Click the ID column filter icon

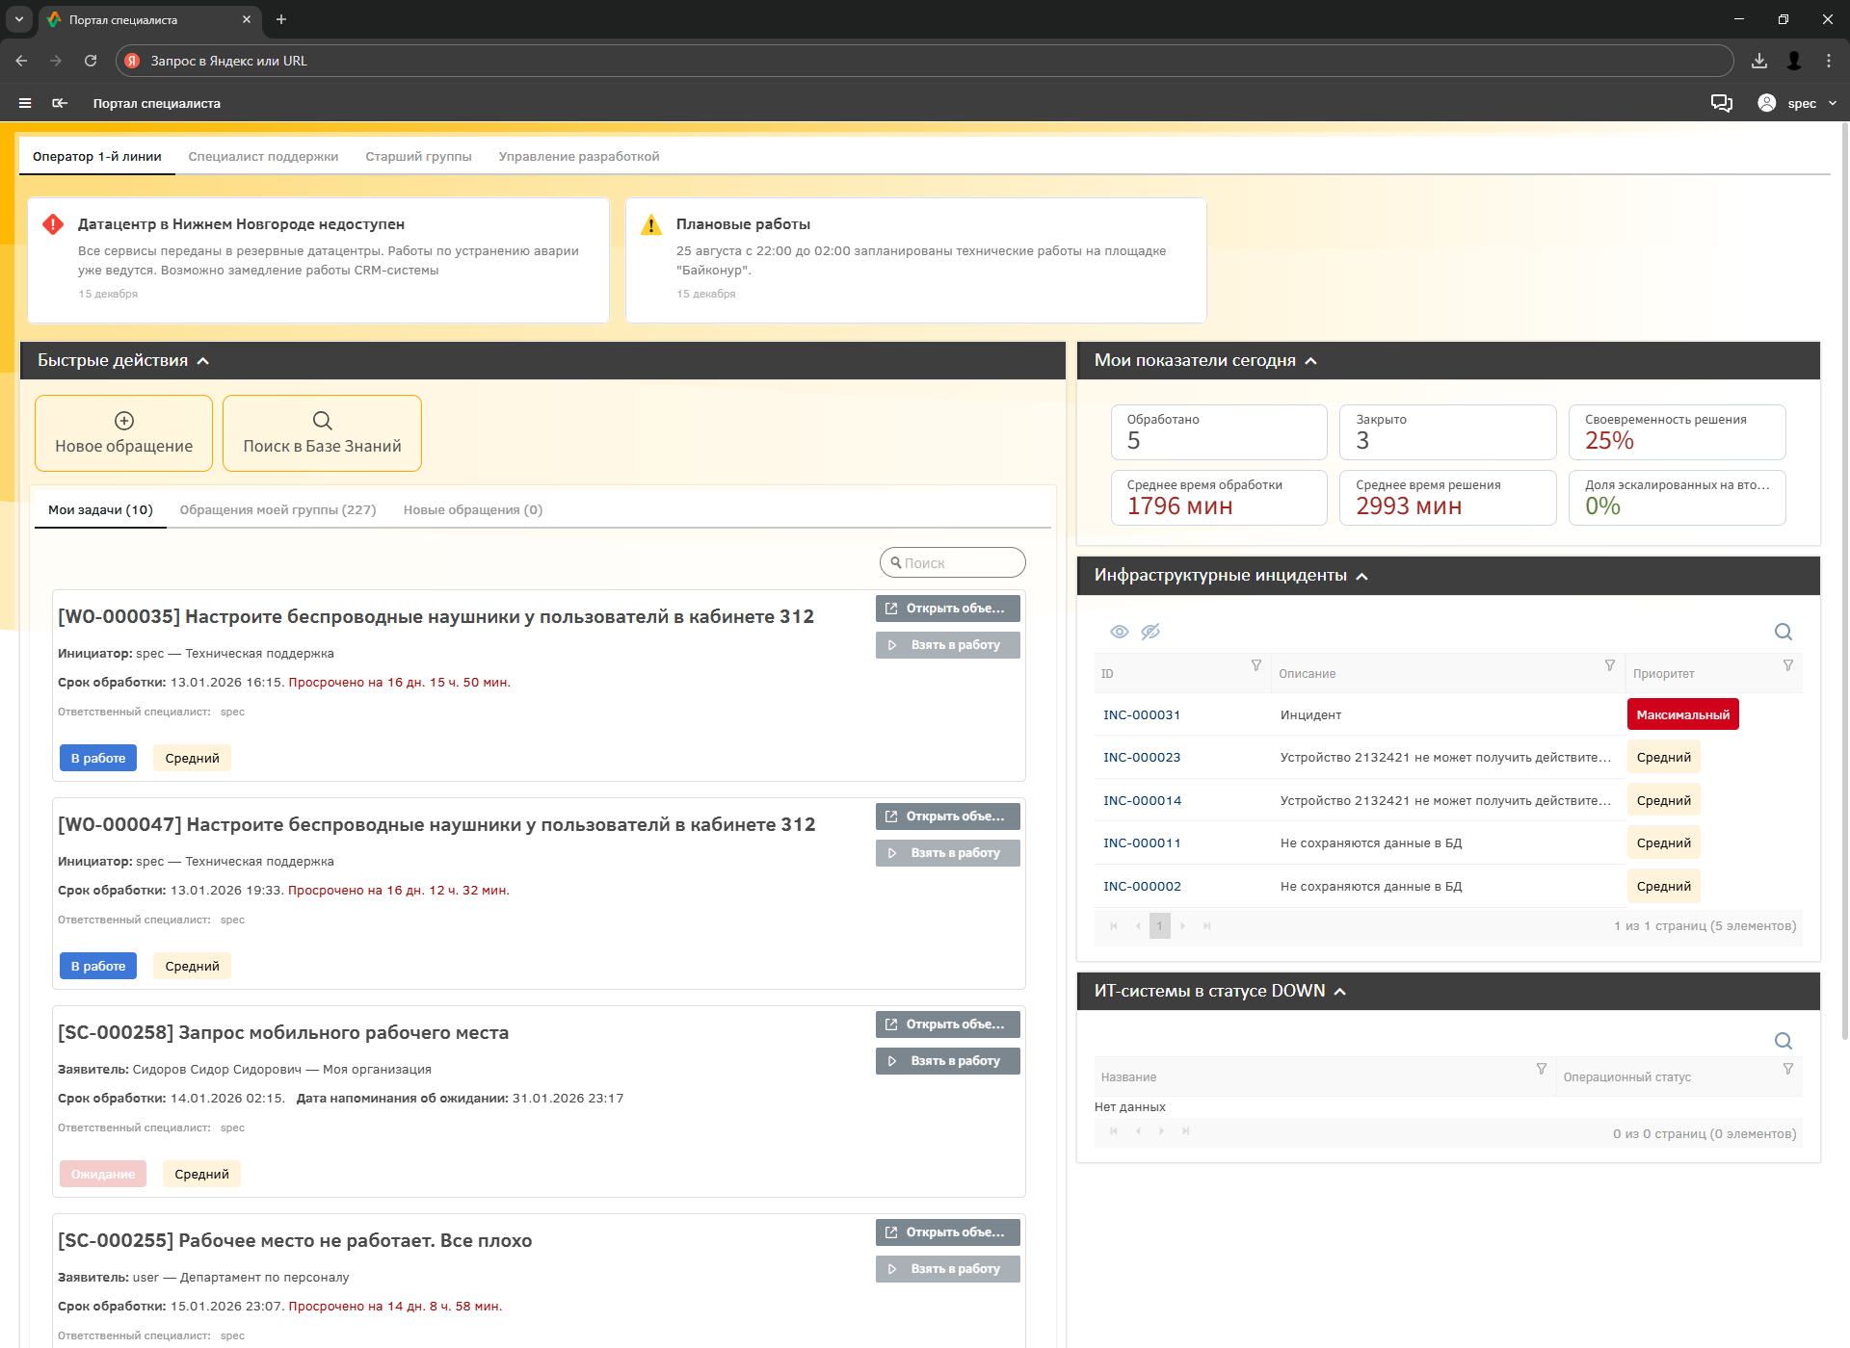coord(1255,665)
